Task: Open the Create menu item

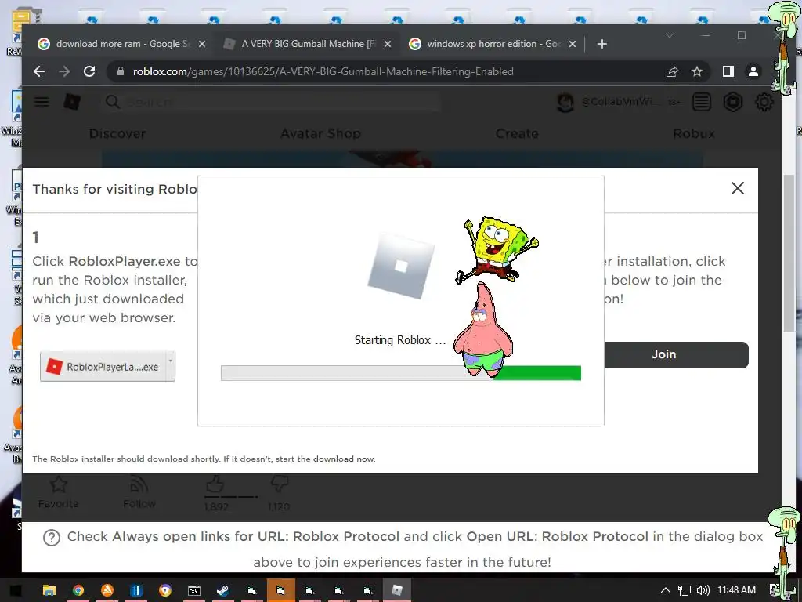Action: [x=517, y=133]
